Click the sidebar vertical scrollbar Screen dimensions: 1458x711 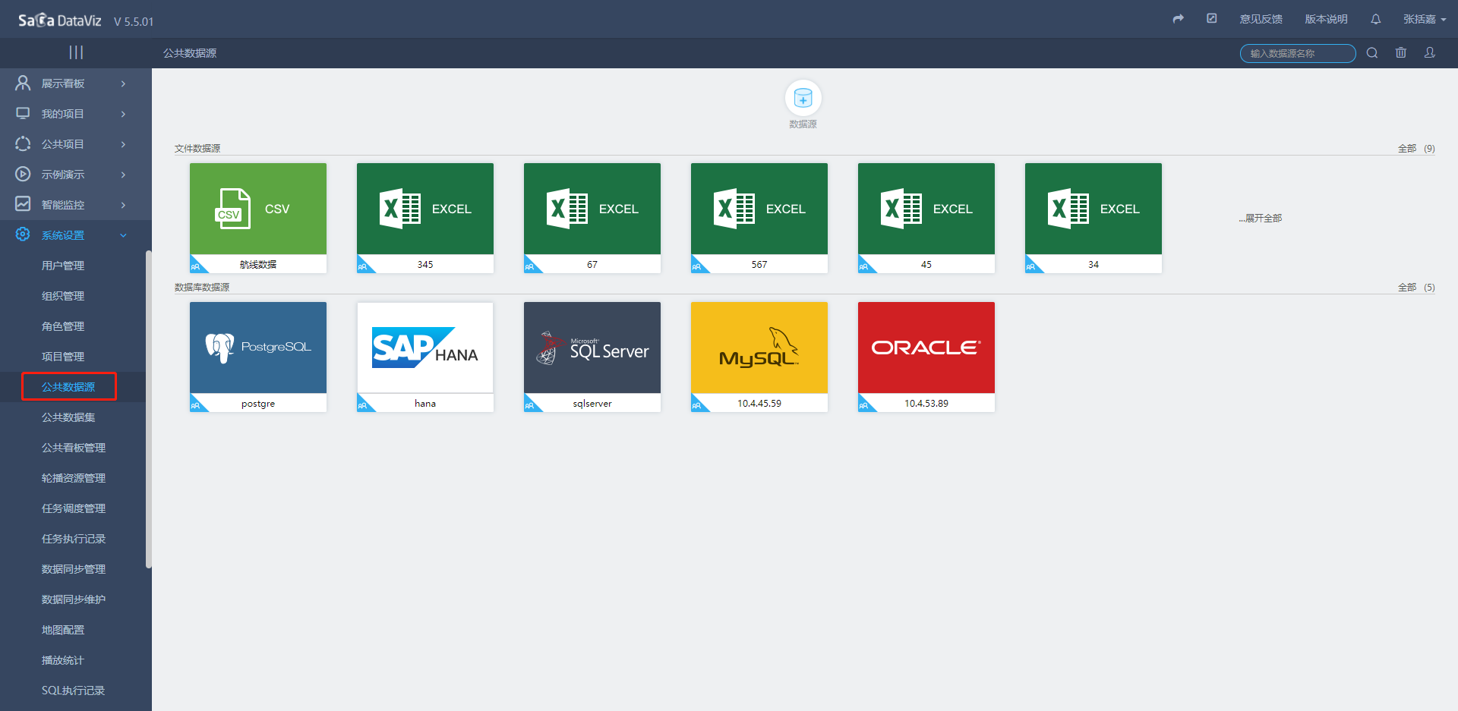[x=149, y=410]
